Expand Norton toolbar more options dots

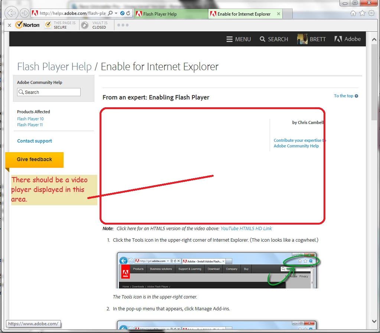[123, 25]
